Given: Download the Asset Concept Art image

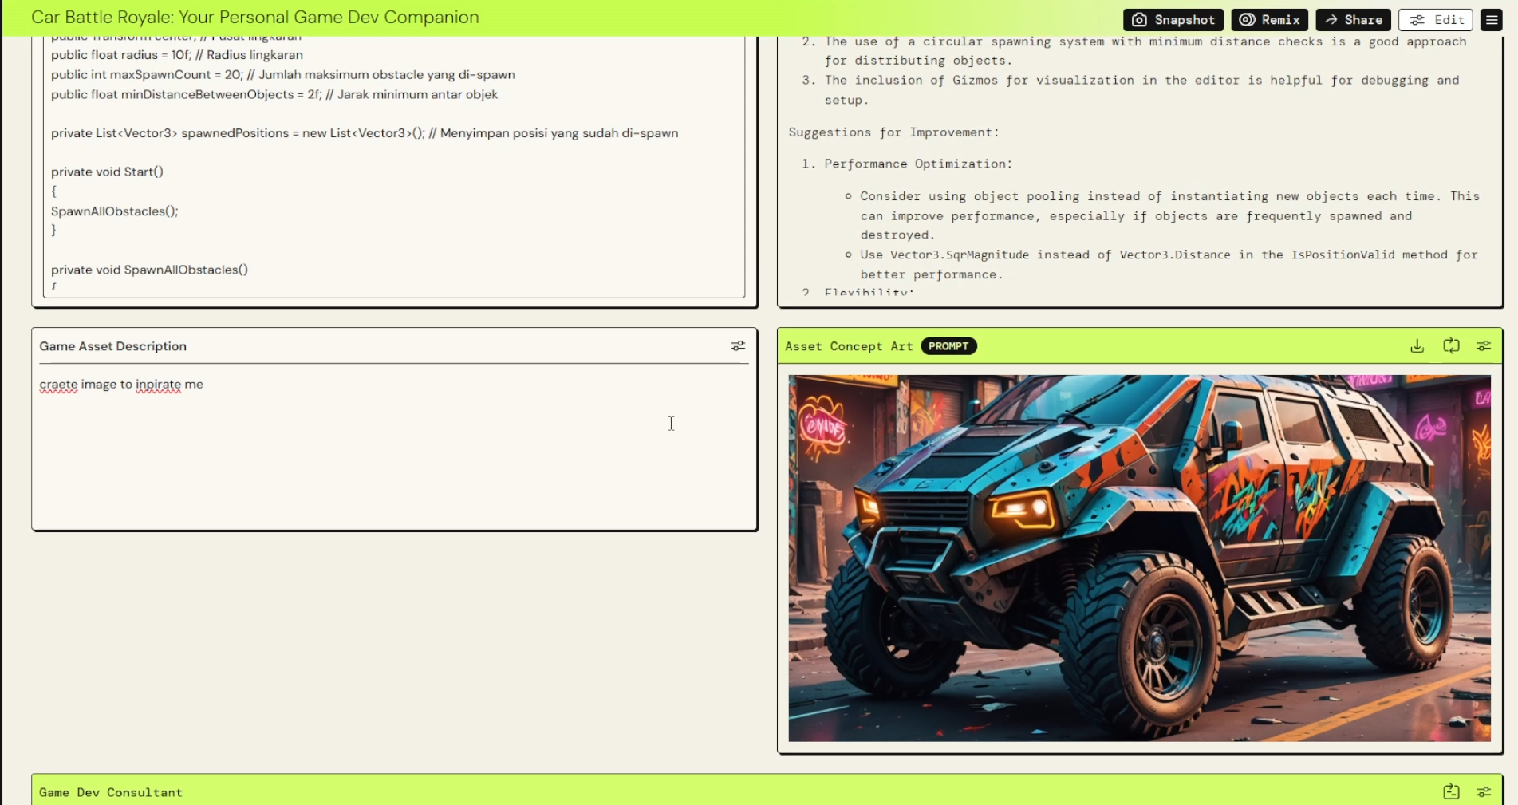Looking at the screenshot, I should 1417,345.
